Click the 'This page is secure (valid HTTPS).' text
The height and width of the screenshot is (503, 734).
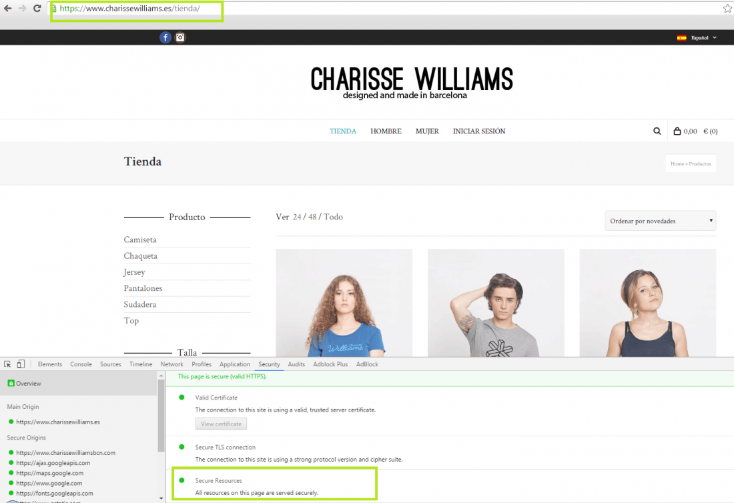pyautogui.click(x=222, y=377)
